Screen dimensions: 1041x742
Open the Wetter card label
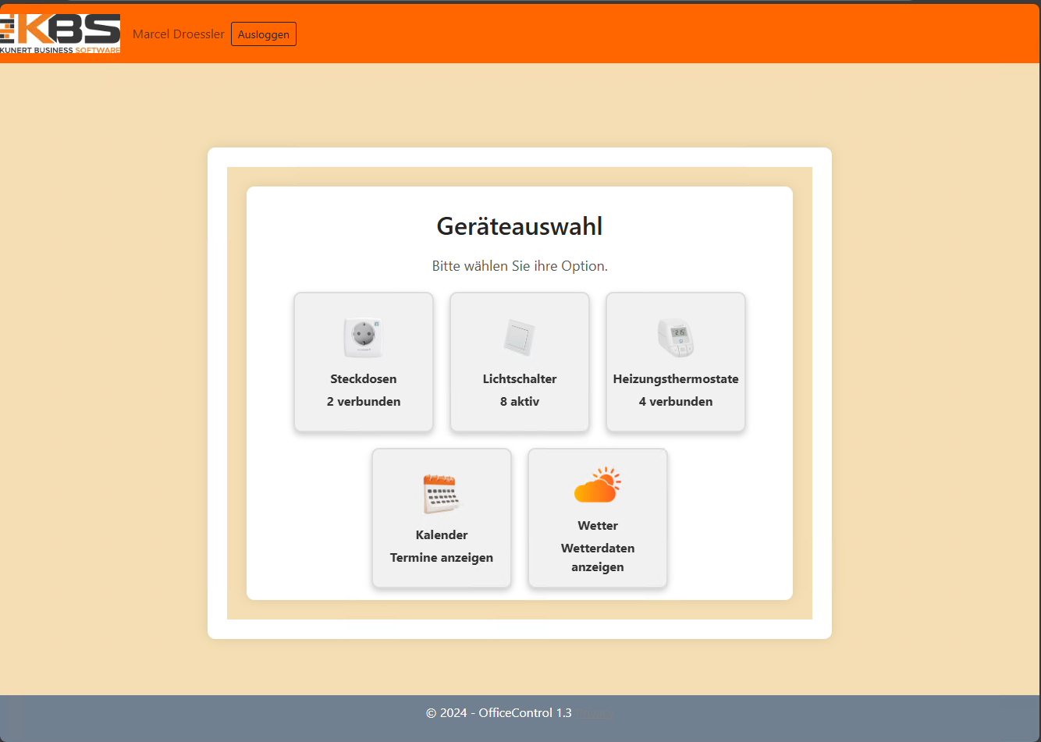tap(598, 526)
